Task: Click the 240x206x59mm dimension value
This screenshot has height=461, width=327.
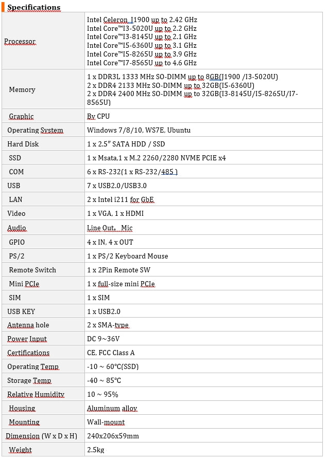Action: coord(113,436)
